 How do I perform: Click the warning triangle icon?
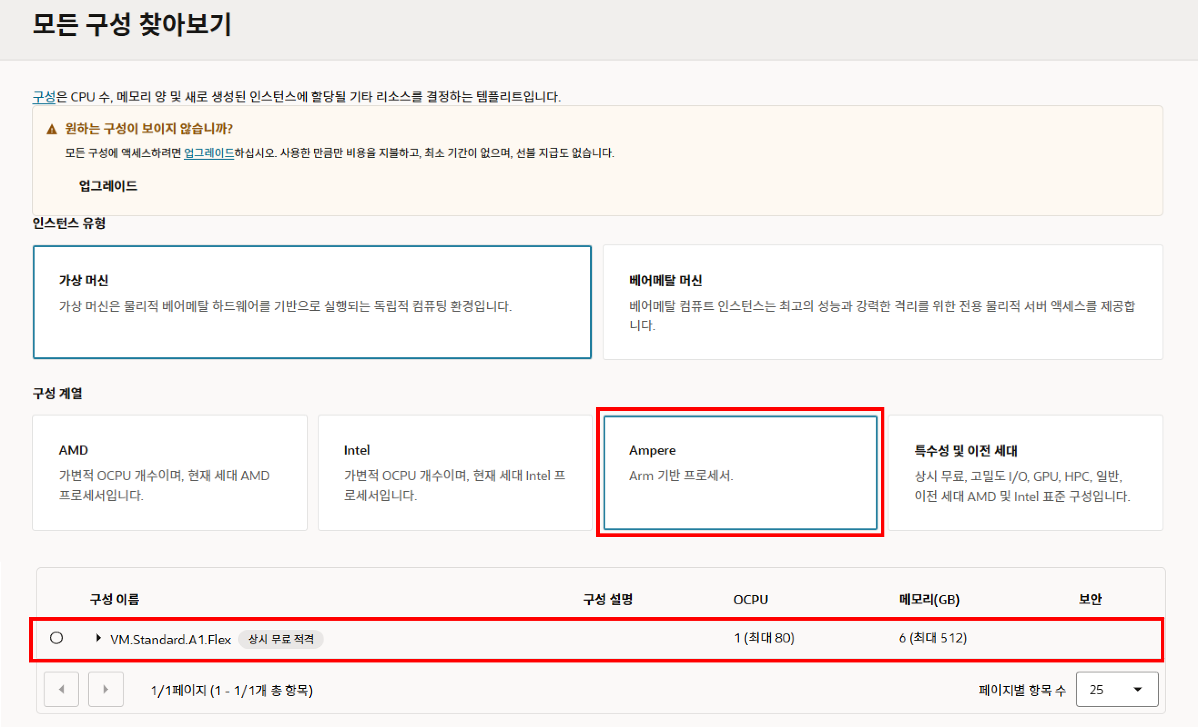pyautogui.click(x=51, y=129)
